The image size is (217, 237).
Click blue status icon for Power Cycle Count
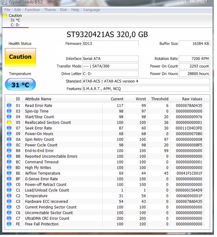(x=9, y=145)
